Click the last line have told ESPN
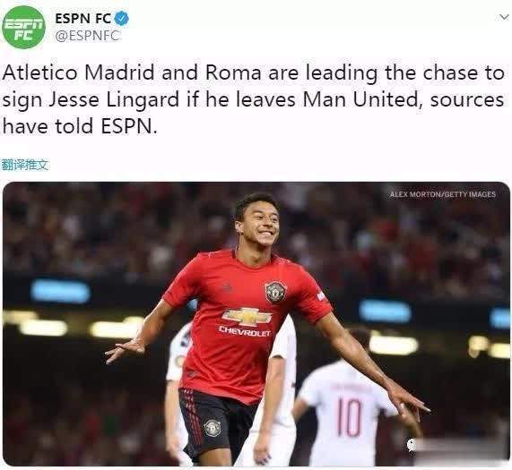512x470 pixels. [80, 126]
